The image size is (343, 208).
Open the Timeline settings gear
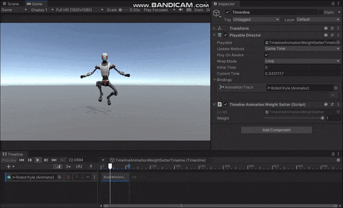click(338, 160)
